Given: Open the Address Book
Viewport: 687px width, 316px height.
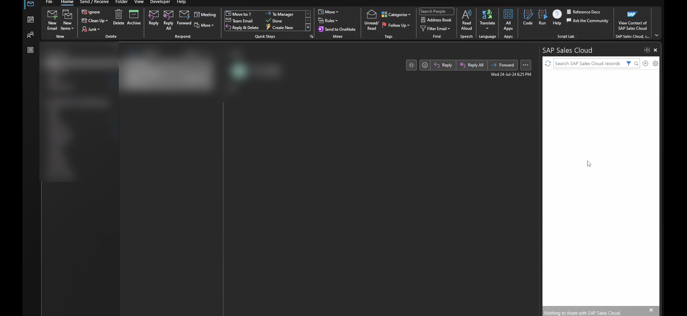Looking at the screenshot, I should click(436, 20).
